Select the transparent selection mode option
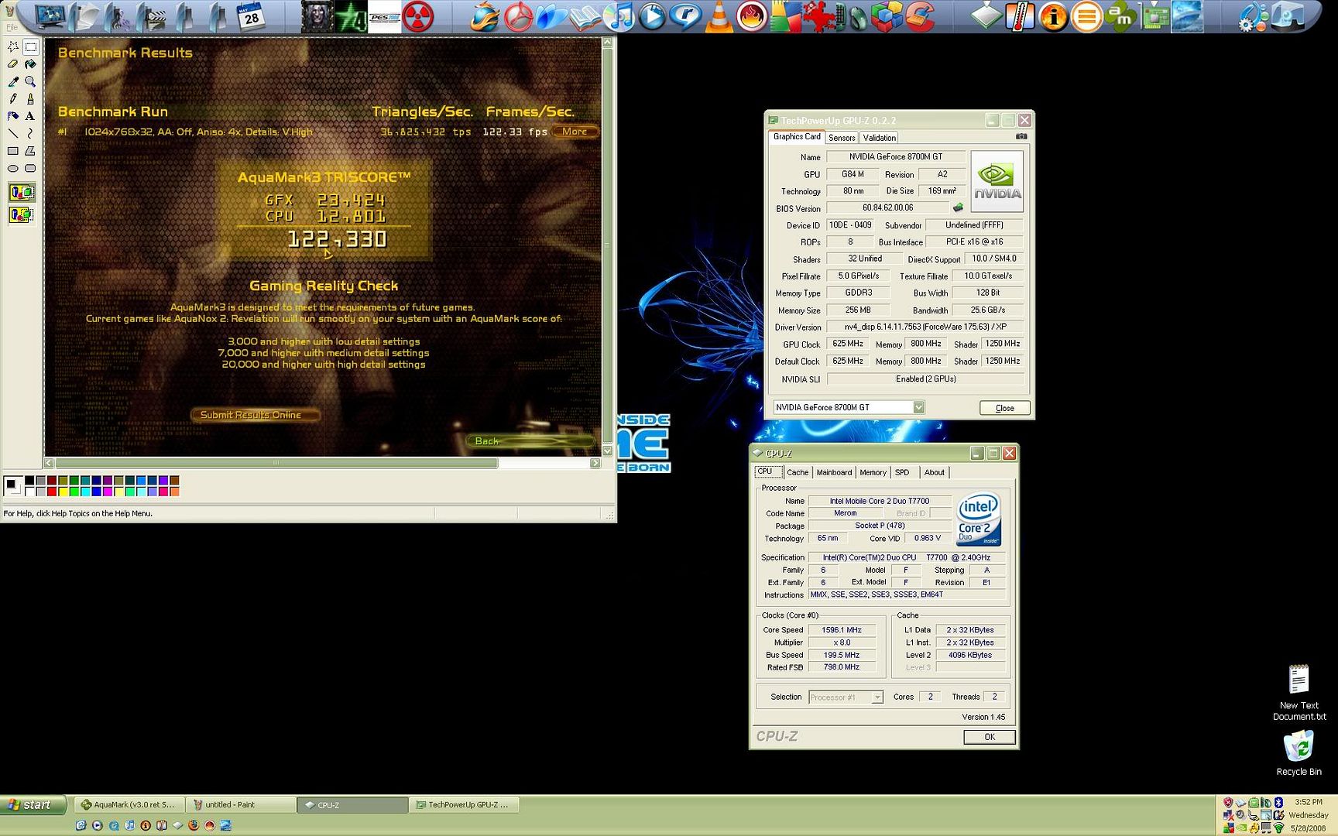This screenshot has height=836, width=1338. pos(21,214)
